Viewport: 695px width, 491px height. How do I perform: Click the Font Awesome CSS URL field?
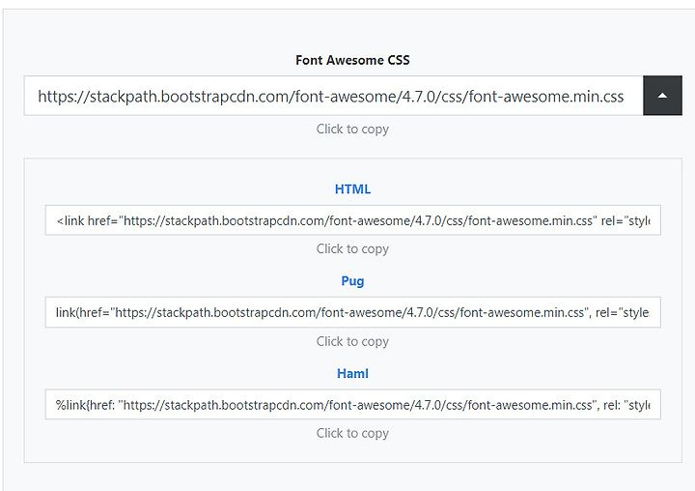click(x=333, y=96)
